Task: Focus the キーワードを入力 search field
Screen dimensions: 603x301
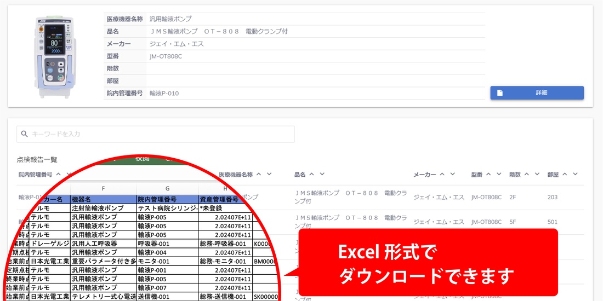Action: [x=155, y=134]
